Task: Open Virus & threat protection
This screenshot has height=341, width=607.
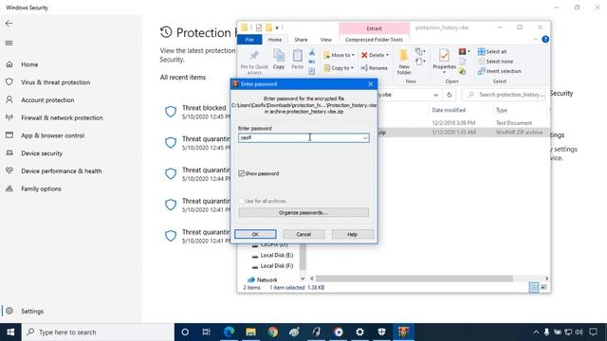Action: click(55, 82)
